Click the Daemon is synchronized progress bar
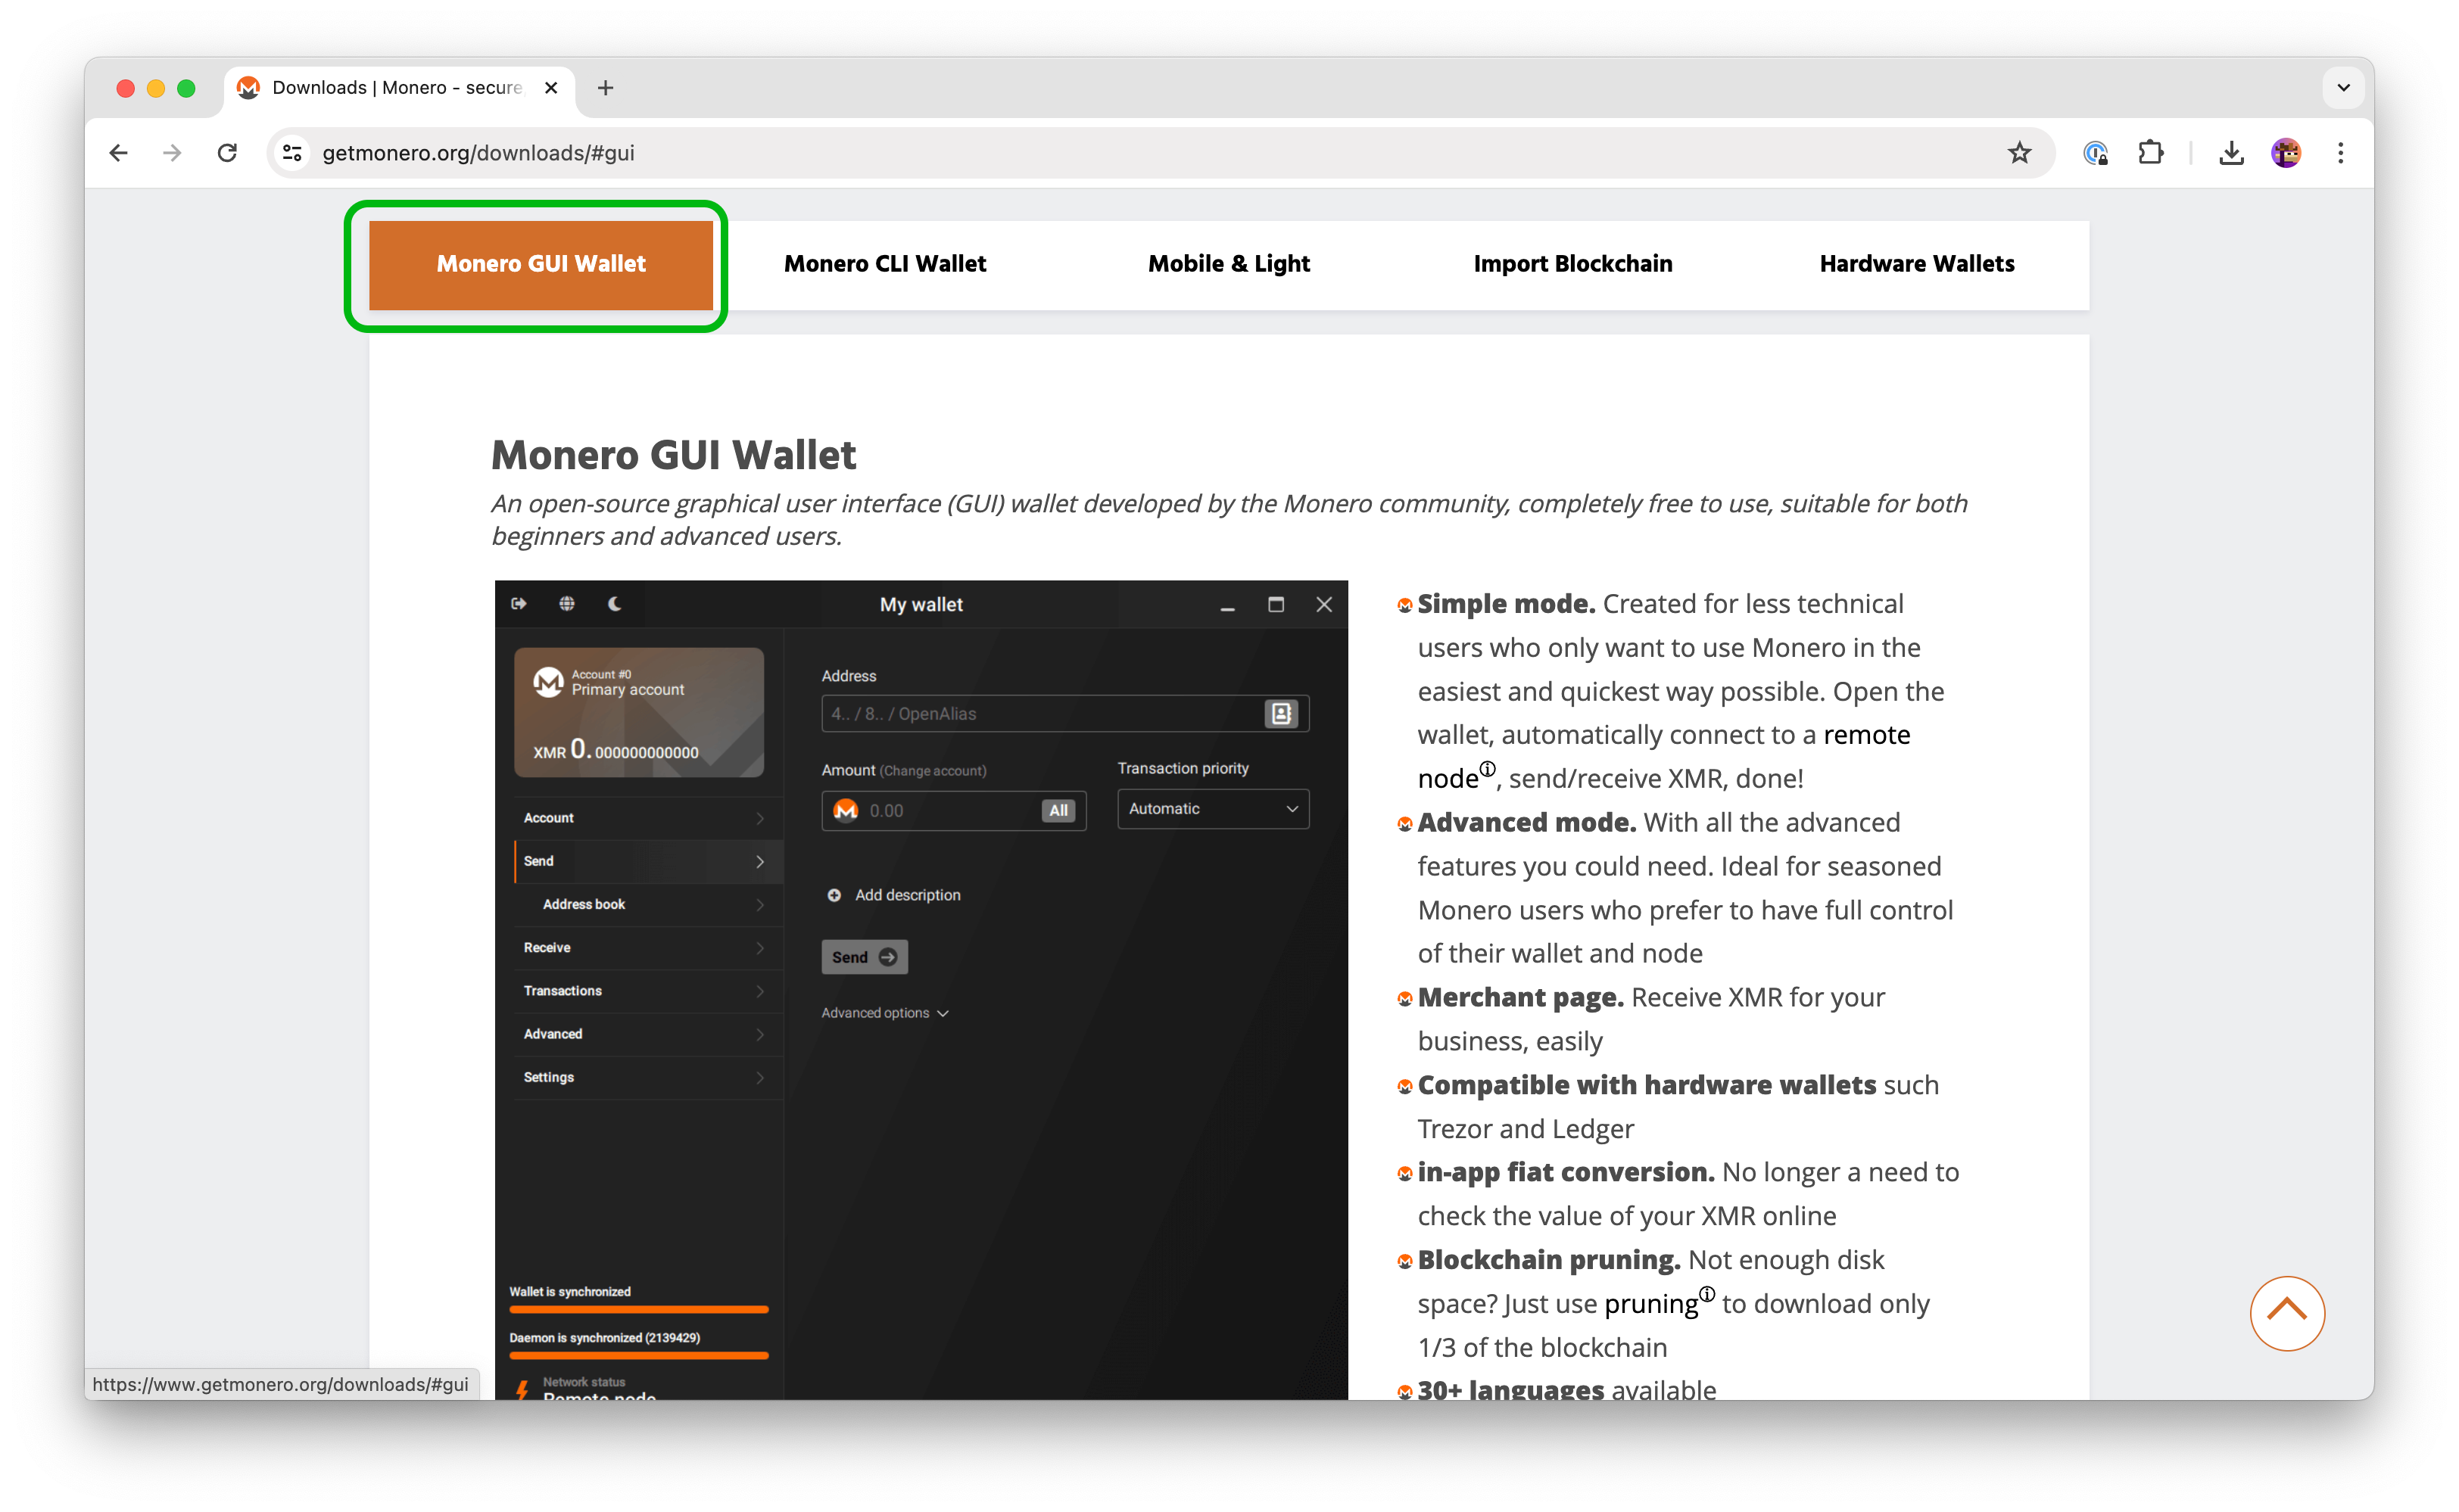Screen dimensions: 2459x1512 (638, 1356)
